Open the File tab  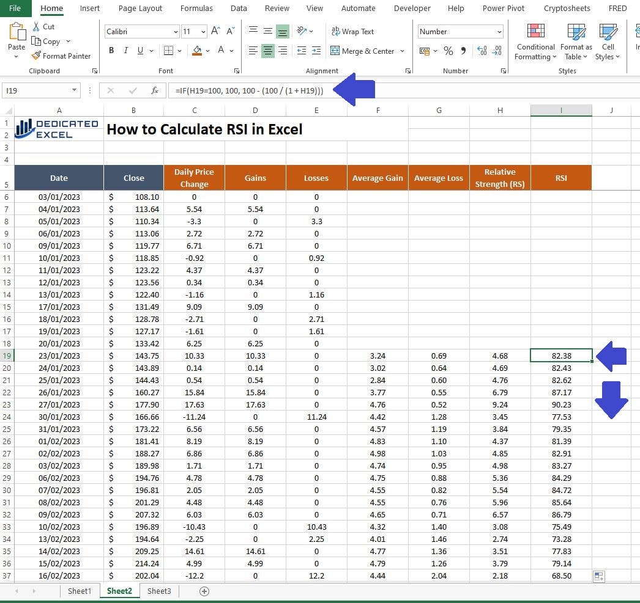15,8
